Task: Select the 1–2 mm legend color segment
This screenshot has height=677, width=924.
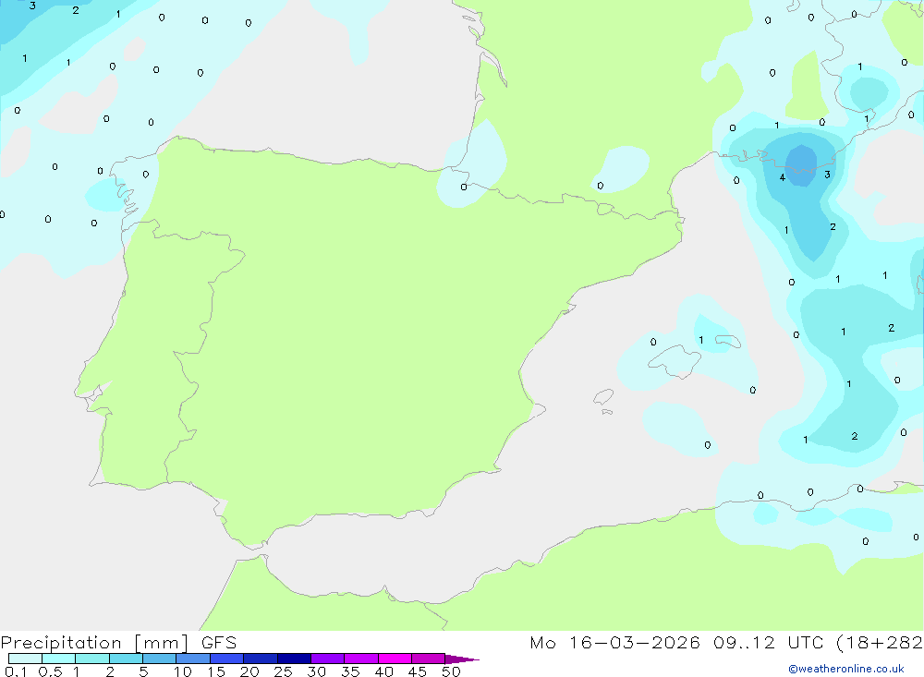Action: tap(91, 659)
